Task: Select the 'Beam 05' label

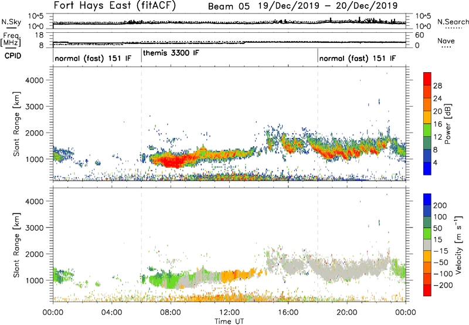Action: click(229, 6)
